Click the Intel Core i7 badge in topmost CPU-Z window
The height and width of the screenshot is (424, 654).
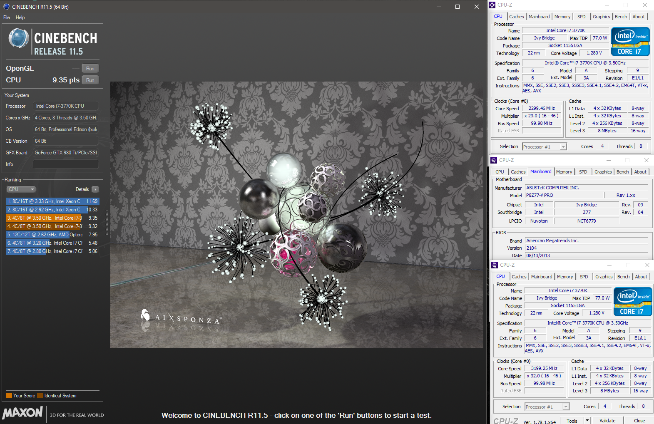[630, 42]
